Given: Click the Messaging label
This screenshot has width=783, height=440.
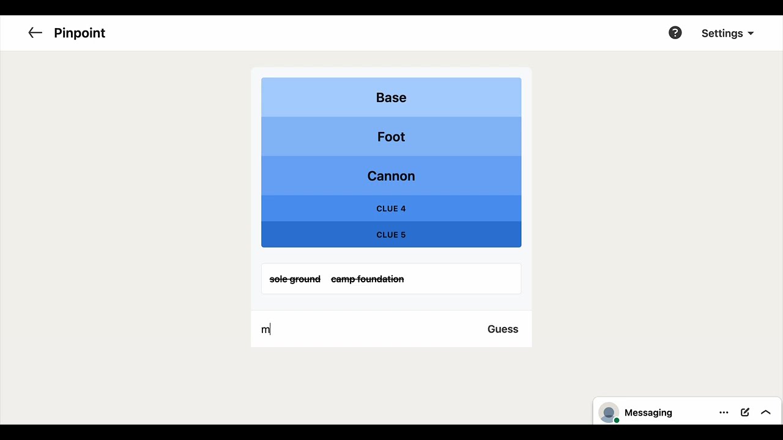Looking at the screenshot, I should tap(648, 413).
